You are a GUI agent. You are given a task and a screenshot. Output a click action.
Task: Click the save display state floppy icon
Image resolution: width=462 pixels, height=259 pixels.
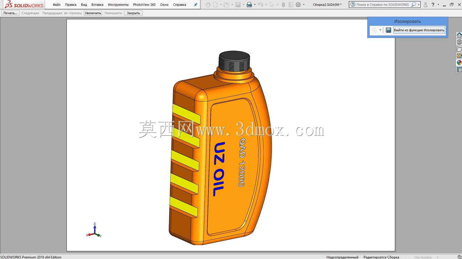coord(388,30)
